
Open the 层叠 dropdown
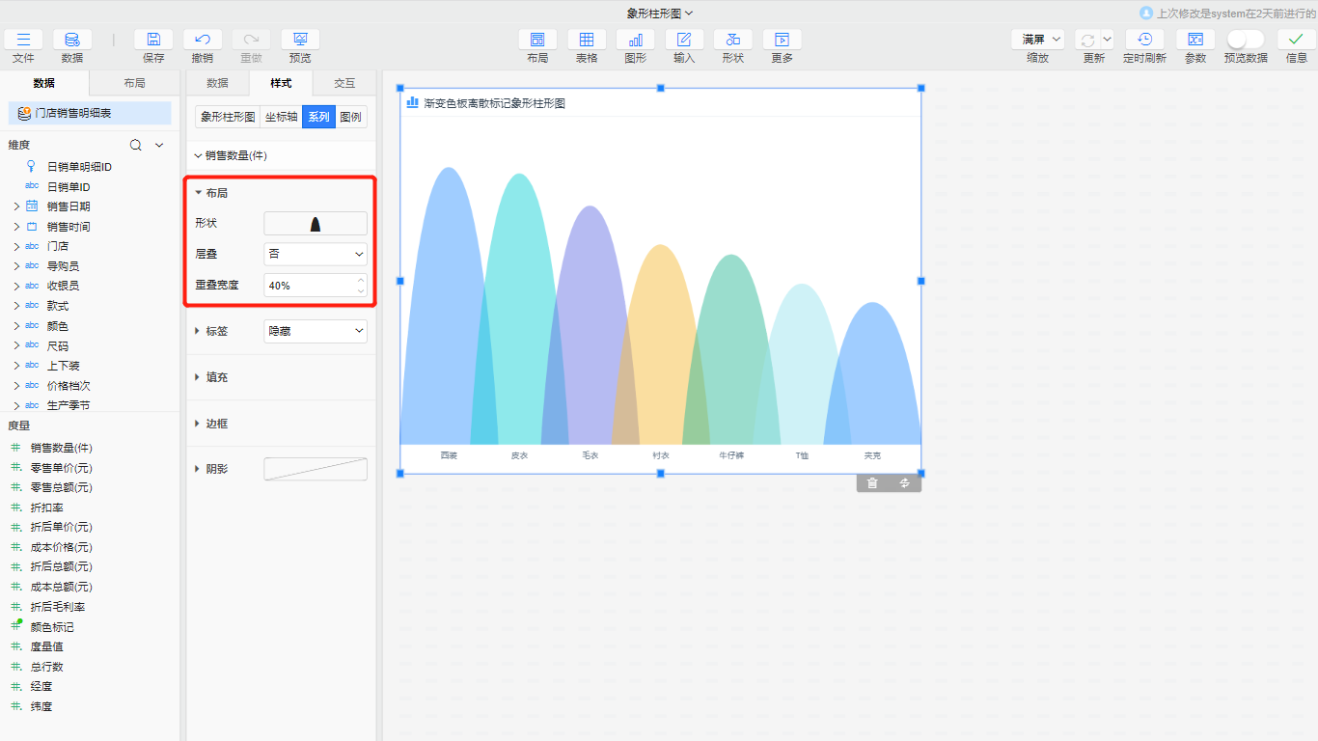[316, 254]
